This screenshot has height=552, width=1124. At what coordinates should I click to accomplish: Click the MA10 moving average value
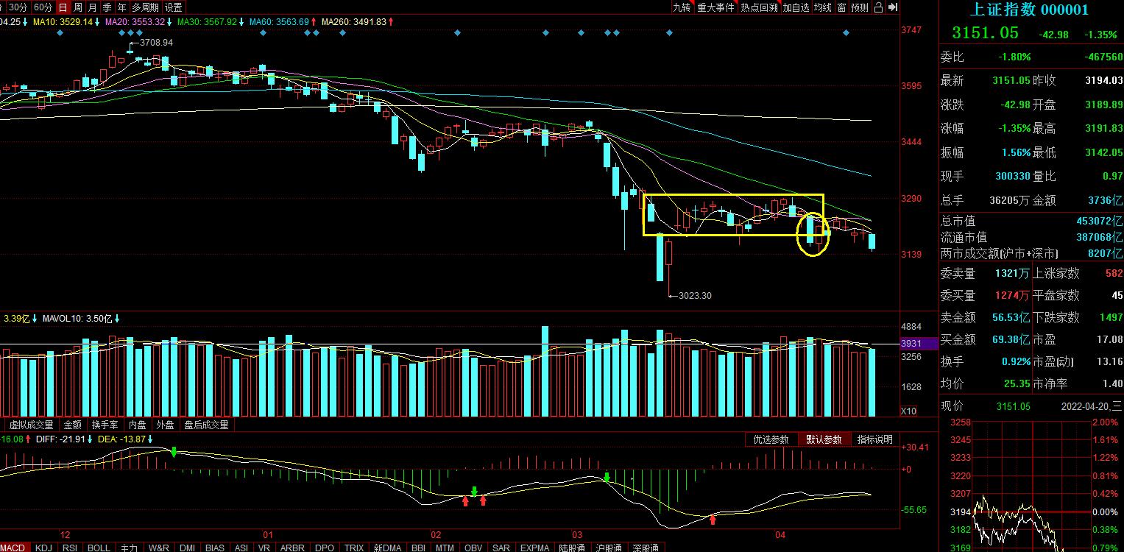coord(66,22)
